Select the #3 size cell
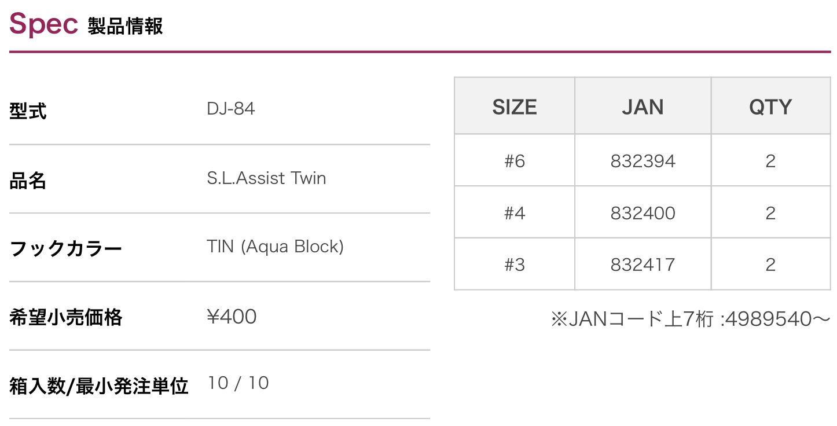 [x=515, y=265]
